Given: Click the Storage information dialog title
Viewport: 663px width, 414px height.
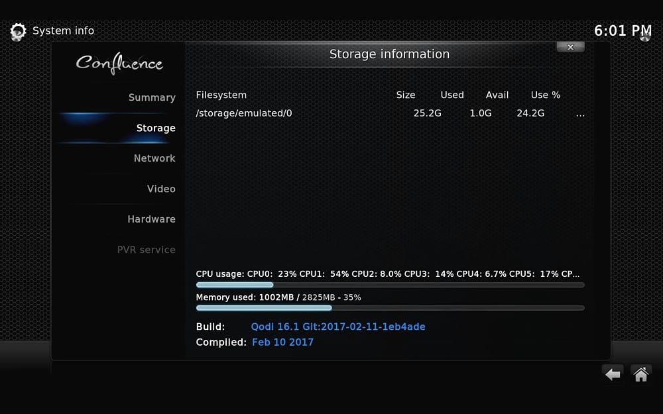Looking at the screenshot, I should tap(389, 54).
